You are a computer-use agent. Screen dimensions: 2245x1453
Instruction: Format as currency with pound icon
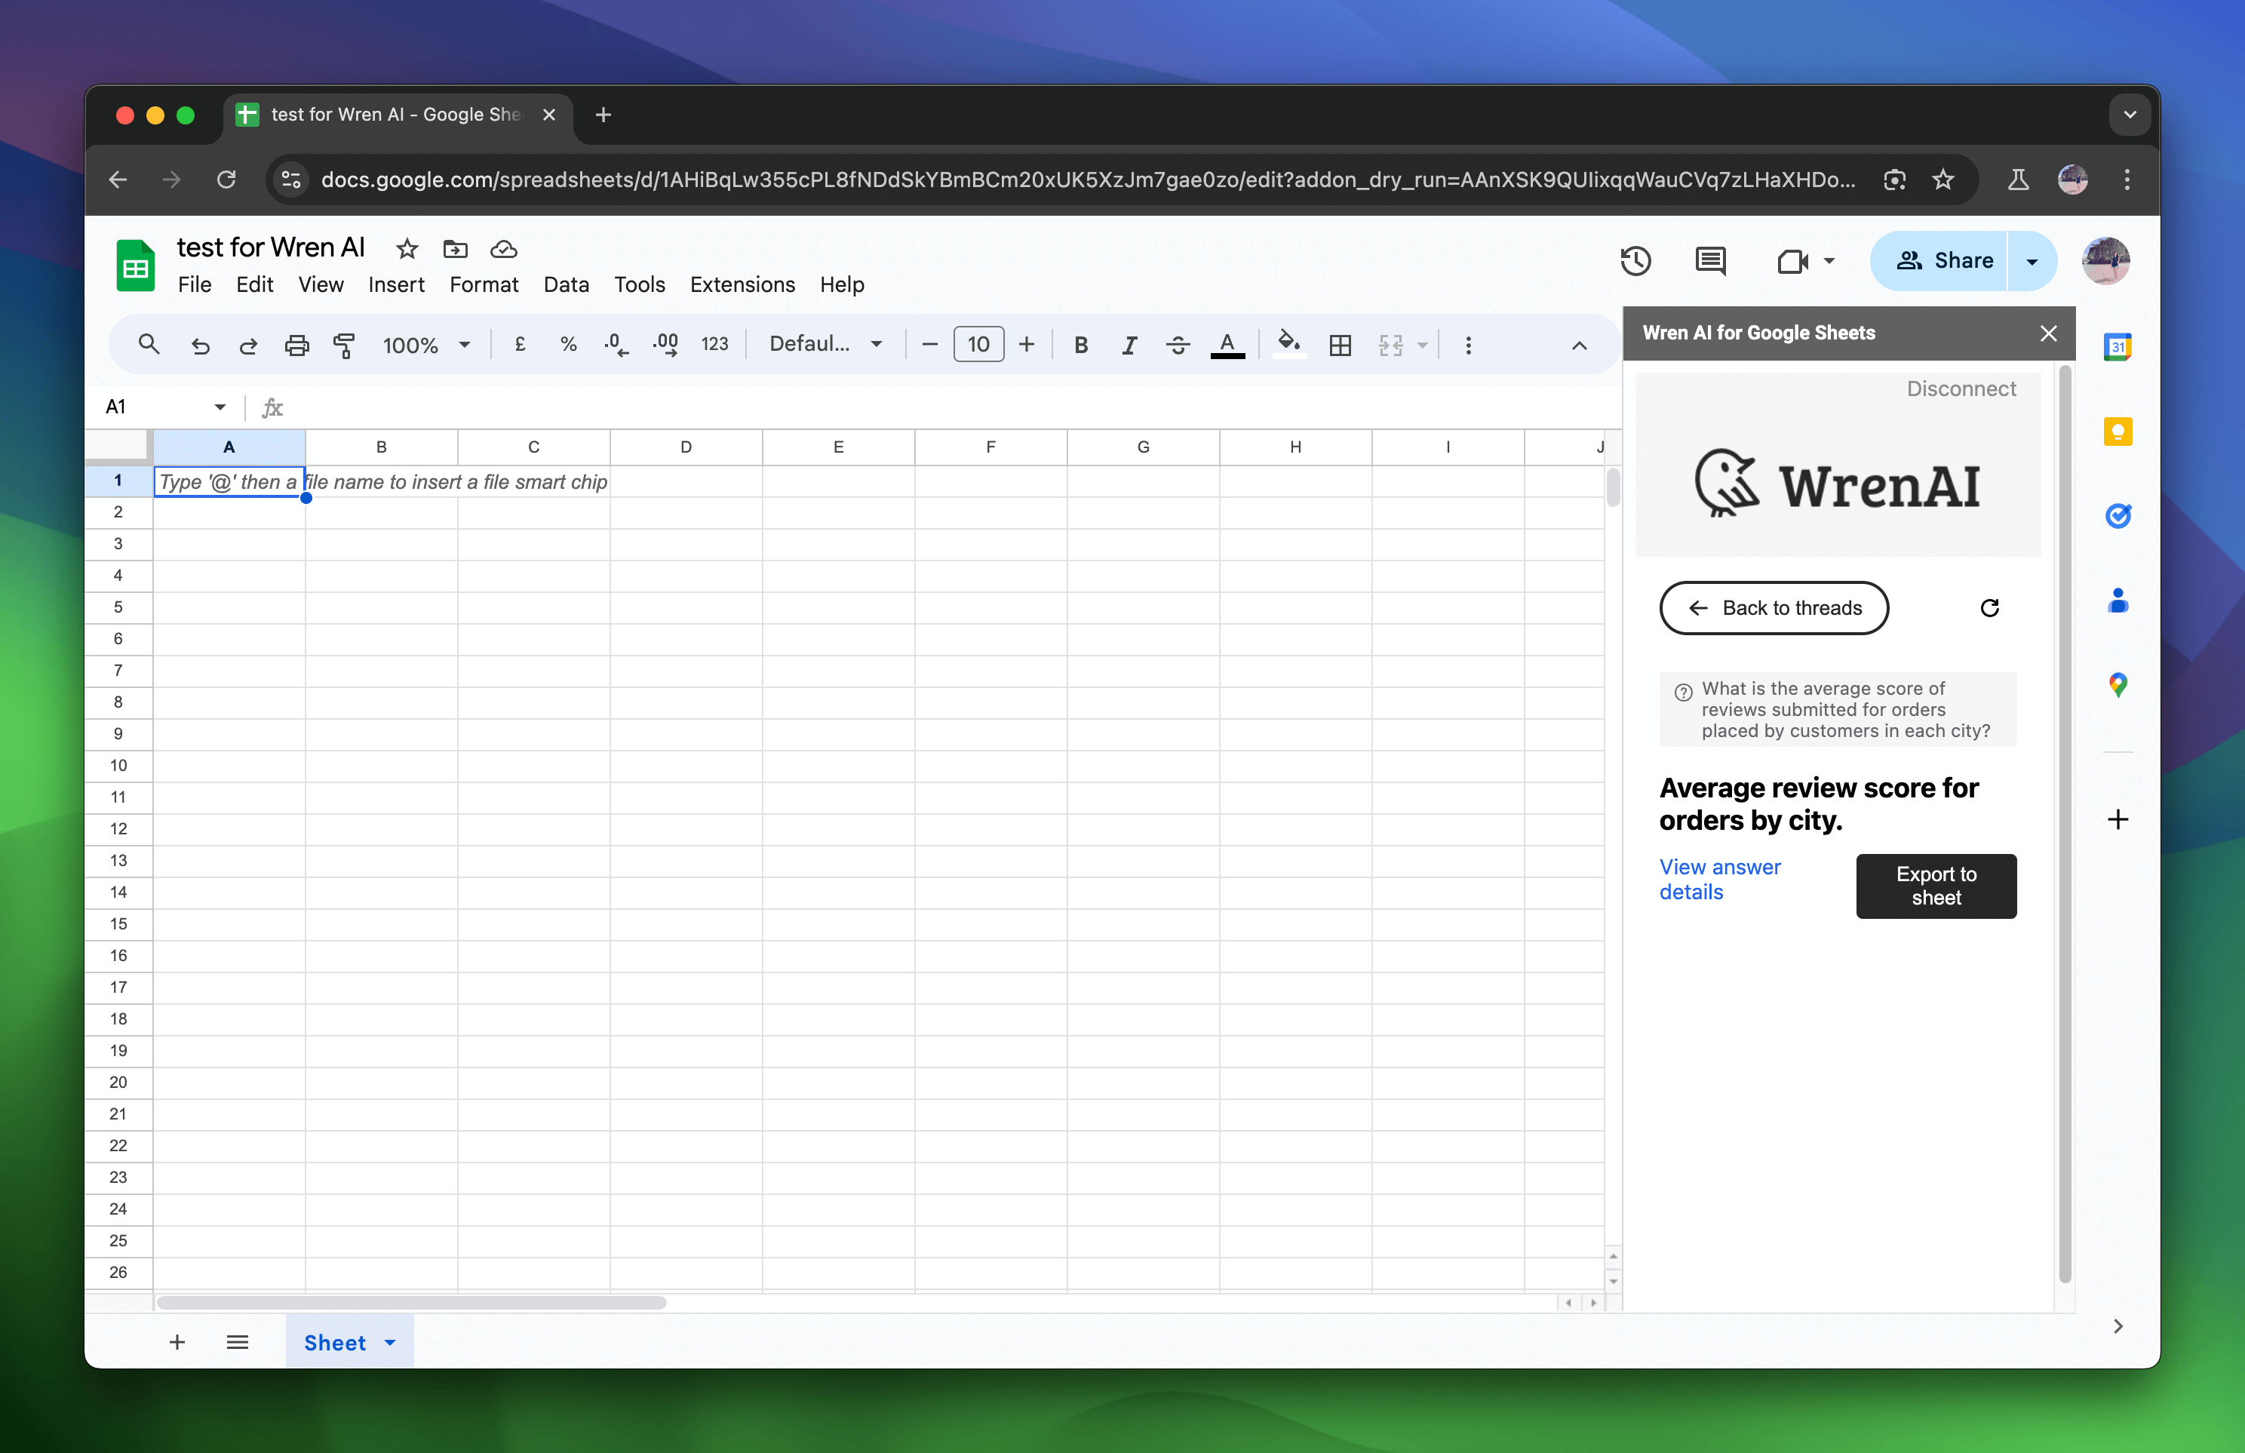[x=520, y=344]
